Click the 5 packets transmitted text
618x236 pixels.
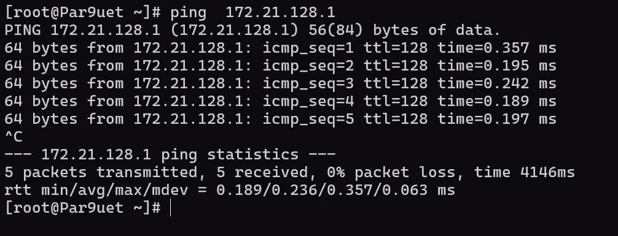tap(101, 172)
